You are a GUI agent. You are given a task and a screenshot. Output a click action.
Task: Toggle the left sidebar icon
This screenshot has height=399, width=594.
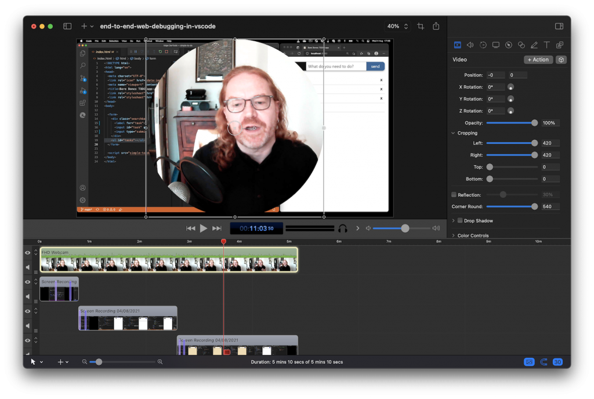click(67, 26)
